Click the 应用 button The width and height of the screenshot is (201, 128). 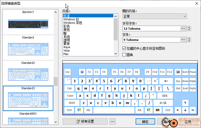click(188, 122)
